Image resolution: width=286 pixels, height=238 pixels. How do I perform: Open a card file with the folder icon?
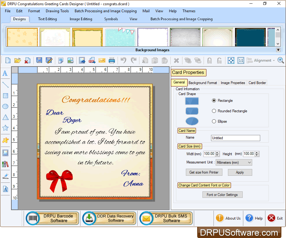pyautogui.click(x=18, y=60)
